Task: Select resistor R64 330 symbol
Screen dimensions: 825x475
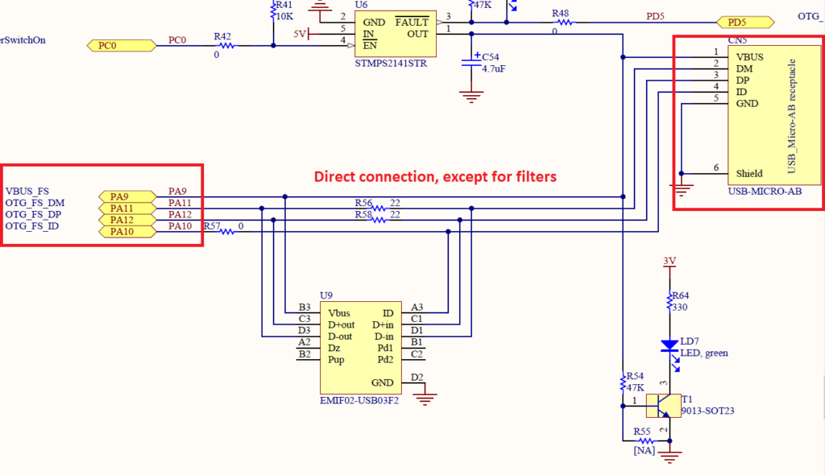Action: [x=669, y=302]
